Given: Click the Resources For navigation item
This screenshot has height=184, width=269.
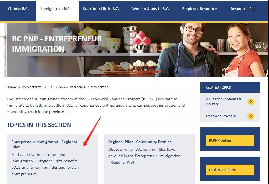Looking at the screenshot, I should [x=243, y=9].
